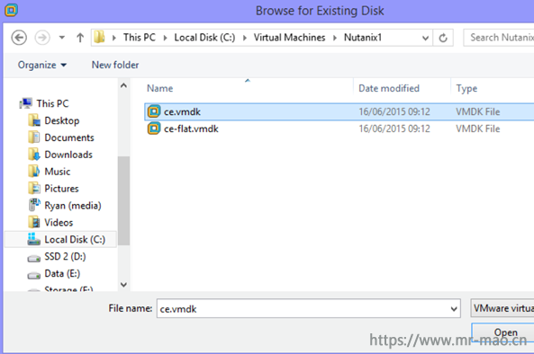Select Data (E:) drive
534x354 pixels.
pos(62,273)
